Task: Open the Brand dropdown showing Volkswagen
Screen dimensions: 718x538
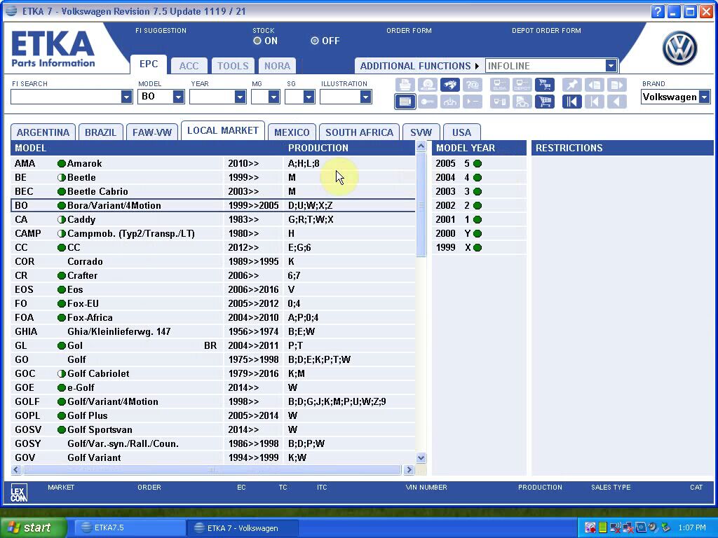Action: point(704,97)
